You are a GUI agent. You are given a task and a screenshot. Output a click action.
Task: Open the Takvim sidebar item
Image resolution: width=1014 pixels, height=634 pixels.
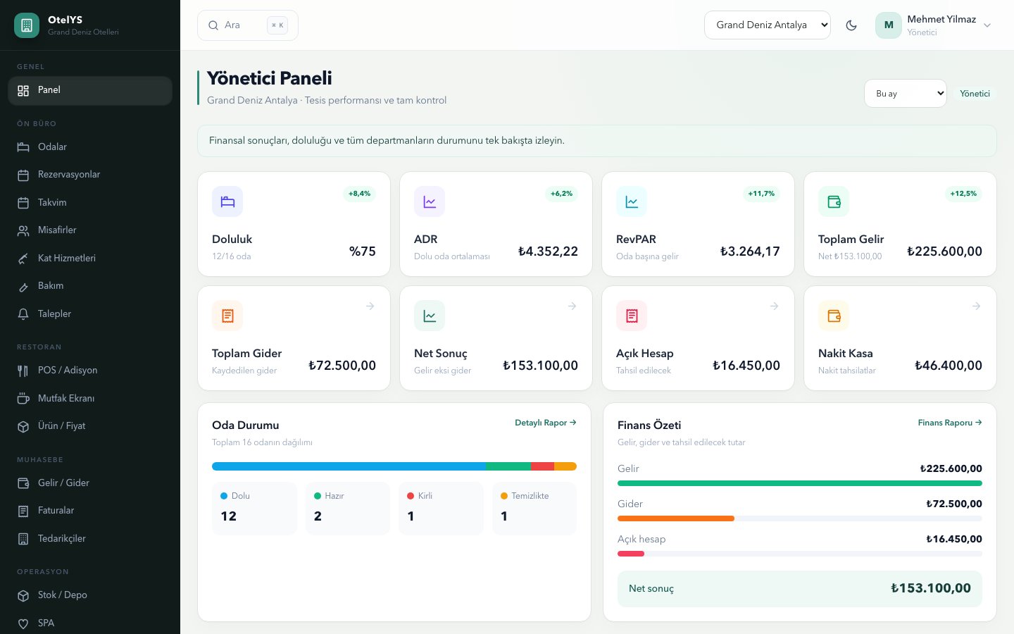tap(90, 203)
